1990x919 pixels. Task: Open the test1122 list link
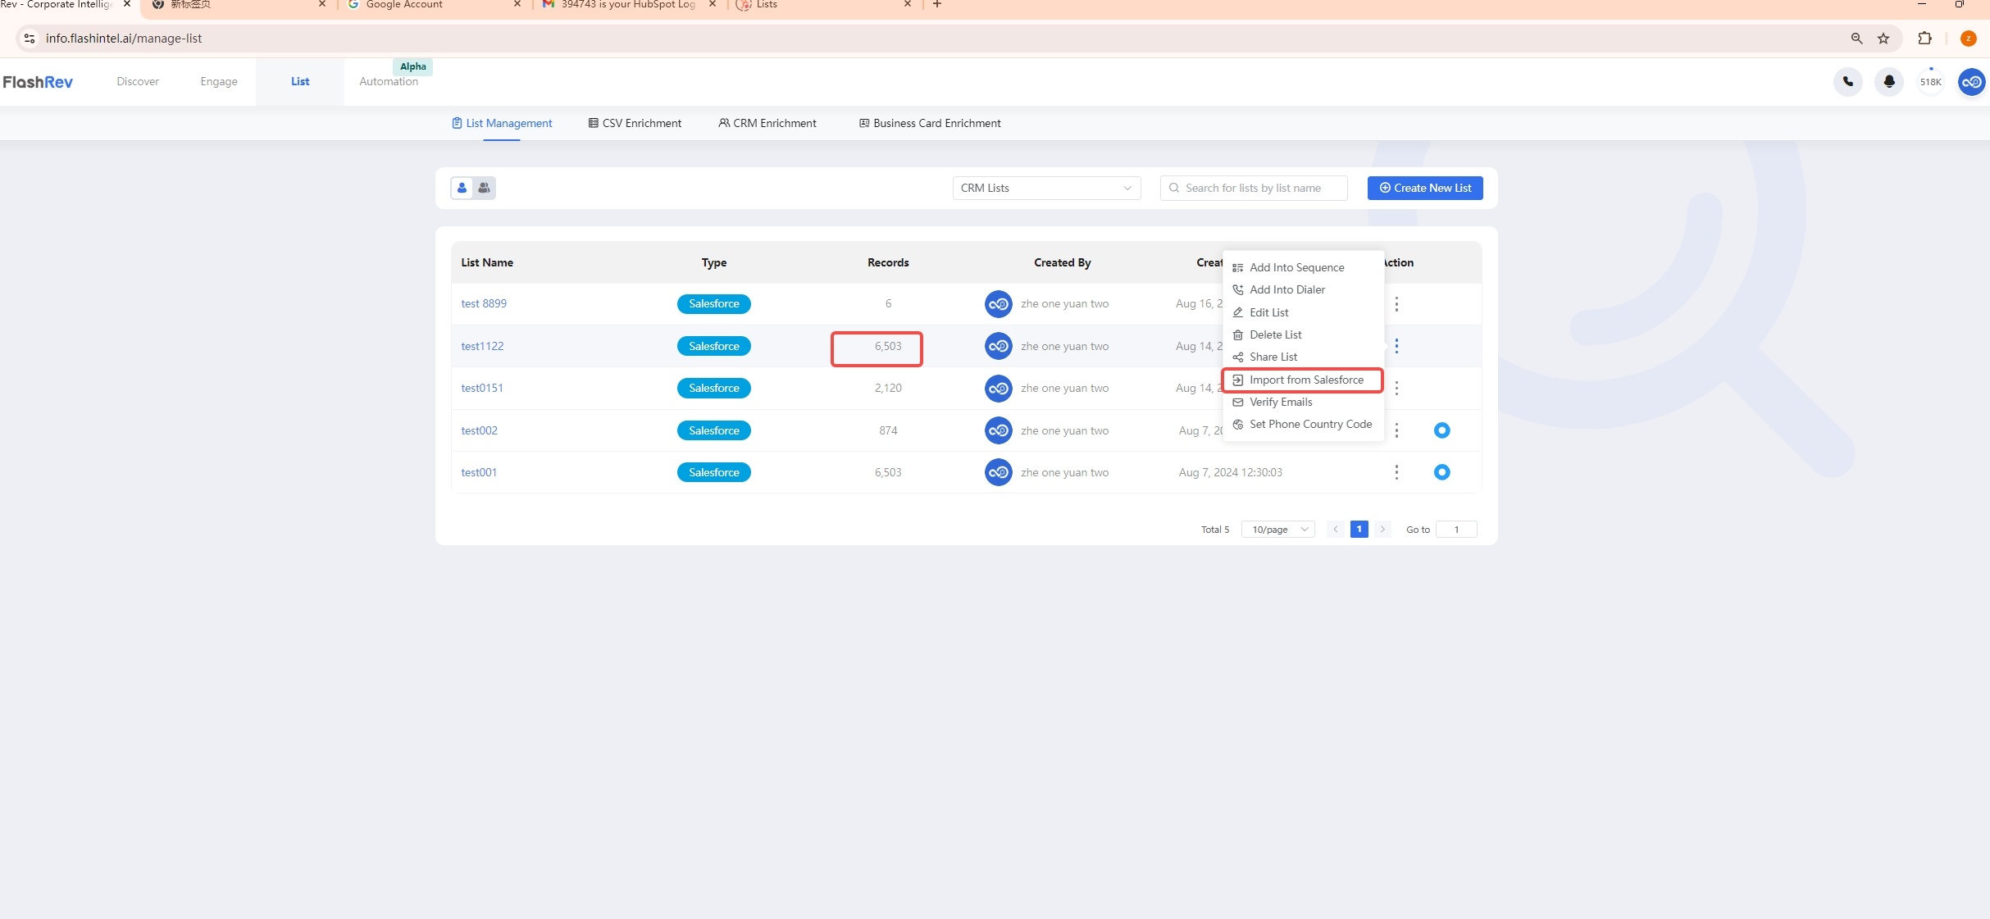click(482, 346)
